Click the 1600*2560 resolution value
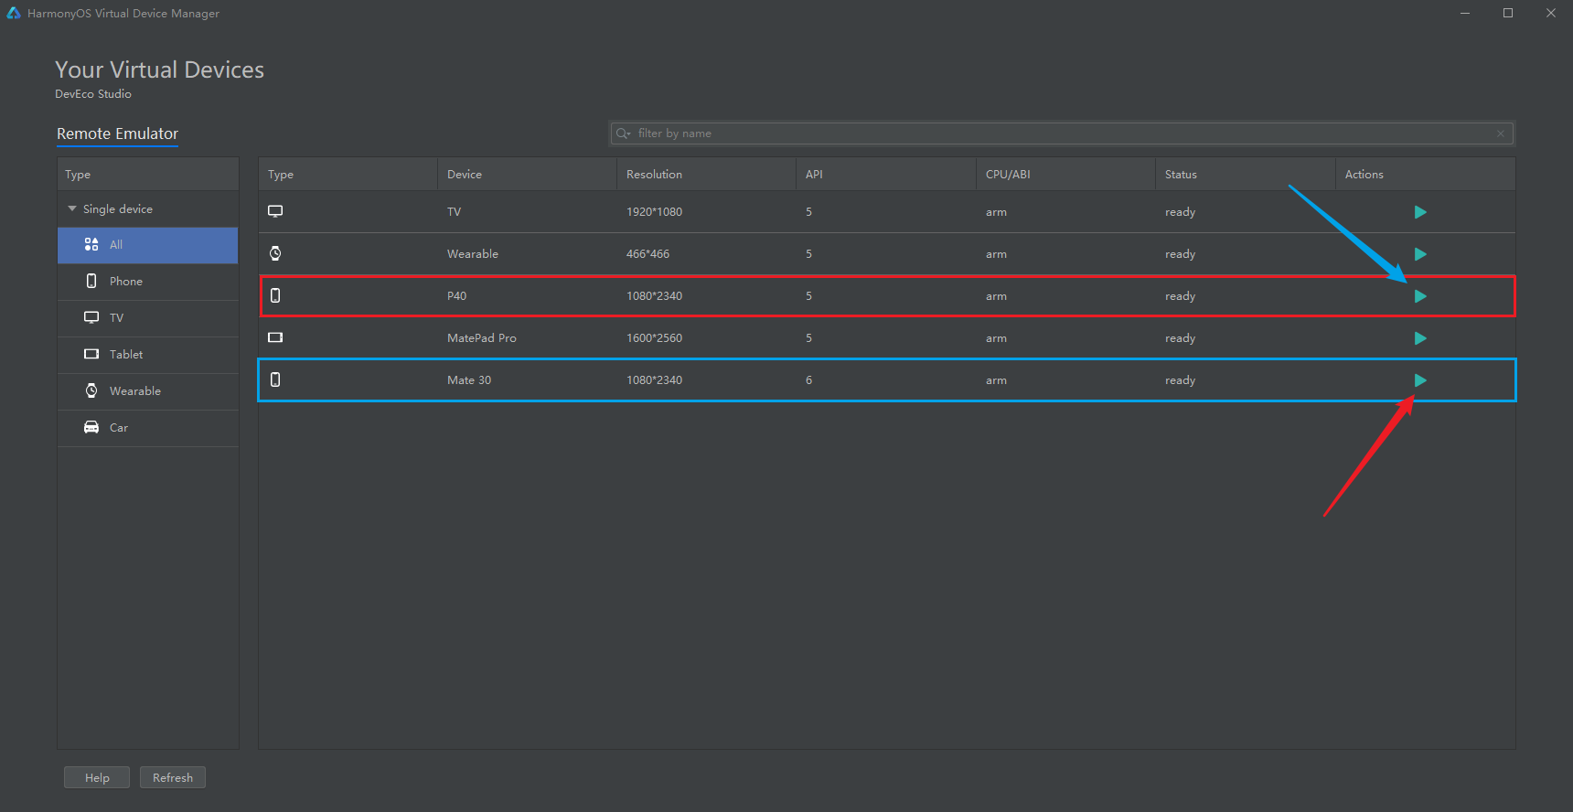Screen dimensions: 1573x812 tap(654, 338)
